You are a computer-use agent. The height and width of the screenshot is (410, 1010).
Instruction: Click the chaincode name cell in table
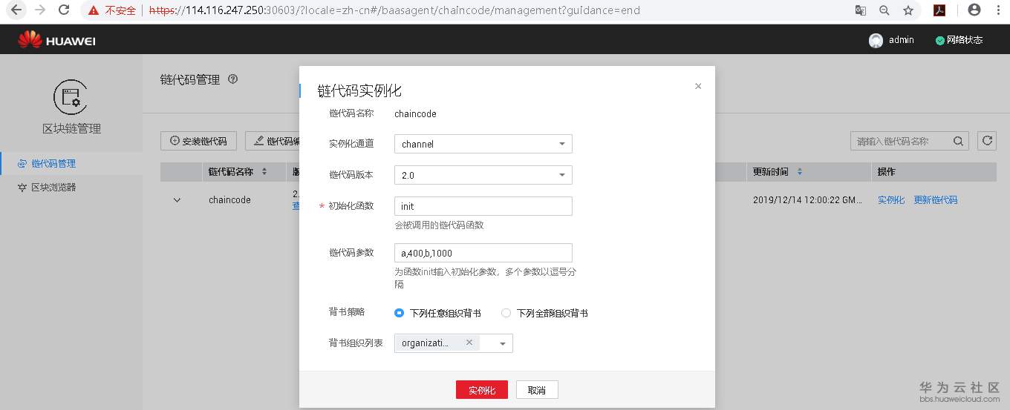pos(229,200)
